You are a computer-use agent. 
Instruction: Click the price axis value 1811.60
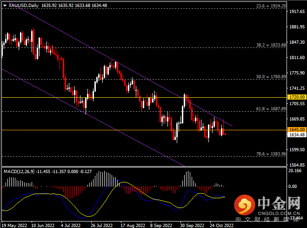(297, 58)
